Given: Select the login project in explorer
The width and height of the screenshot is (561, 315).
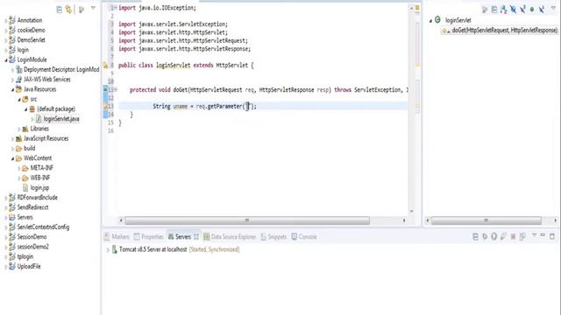Looking at the screenshot, I should tap(23, 50).
